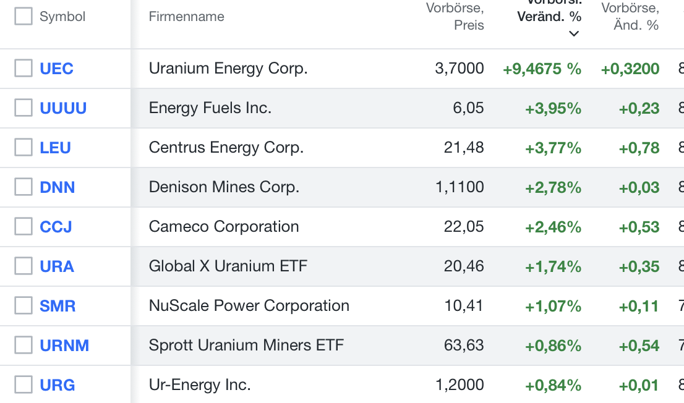Sort table by Symbol header
The width and height of the screenshot is (684, 403).
62,17
